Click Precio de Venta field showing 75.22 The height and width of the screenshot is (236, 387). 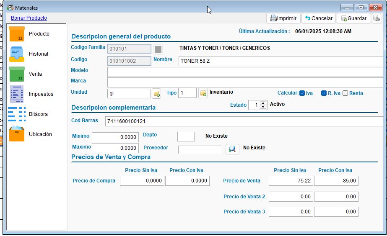291,181
